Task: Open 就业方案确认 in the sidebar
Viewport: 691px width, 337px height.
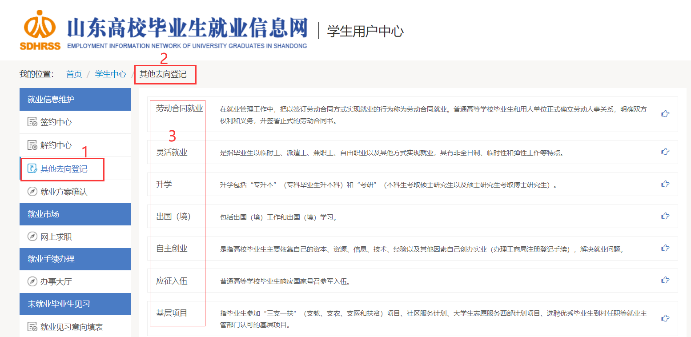Action: 64,192
